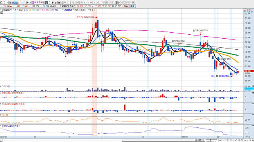Click the RSI 14 indicator label

pos(5,115)
